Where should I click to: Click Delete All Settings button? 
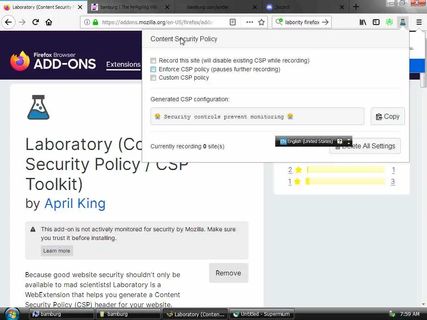365,146
